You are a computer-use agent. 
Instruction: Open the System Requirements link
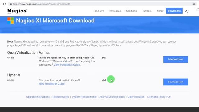(x=84, y=97)
